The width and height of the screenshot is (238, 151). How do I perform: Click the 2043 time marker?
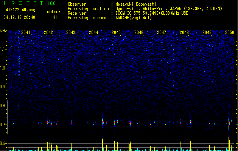pos(71,32)
